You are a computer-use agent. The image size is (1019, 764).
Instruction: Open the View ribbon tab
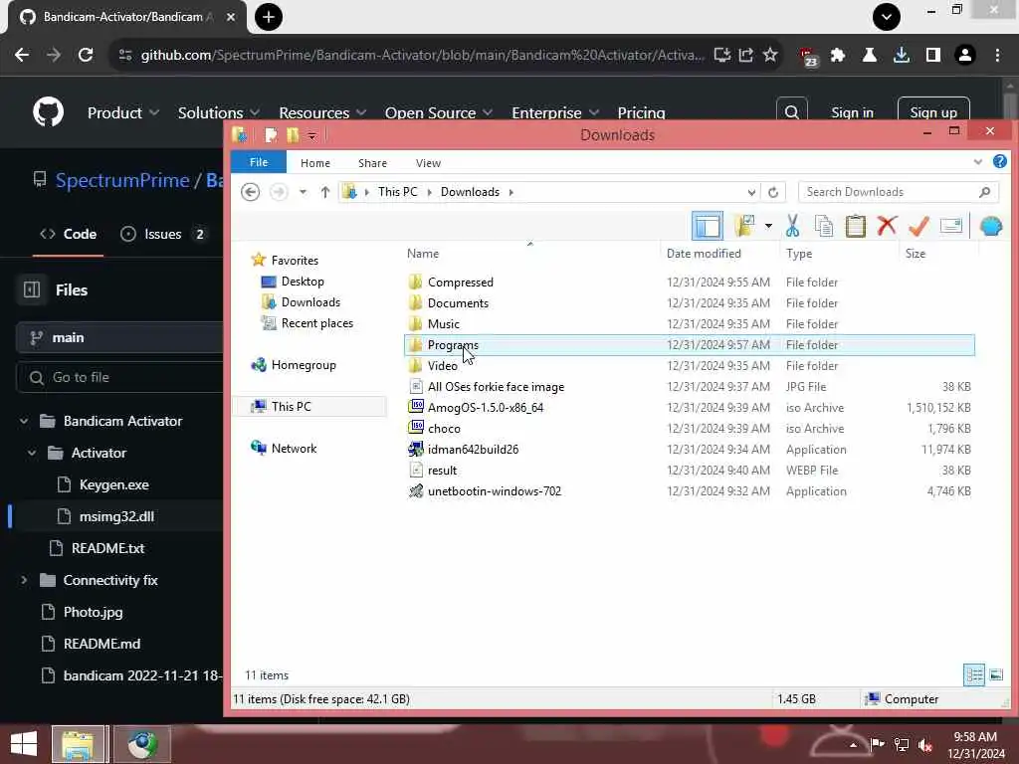coord(428,163)
